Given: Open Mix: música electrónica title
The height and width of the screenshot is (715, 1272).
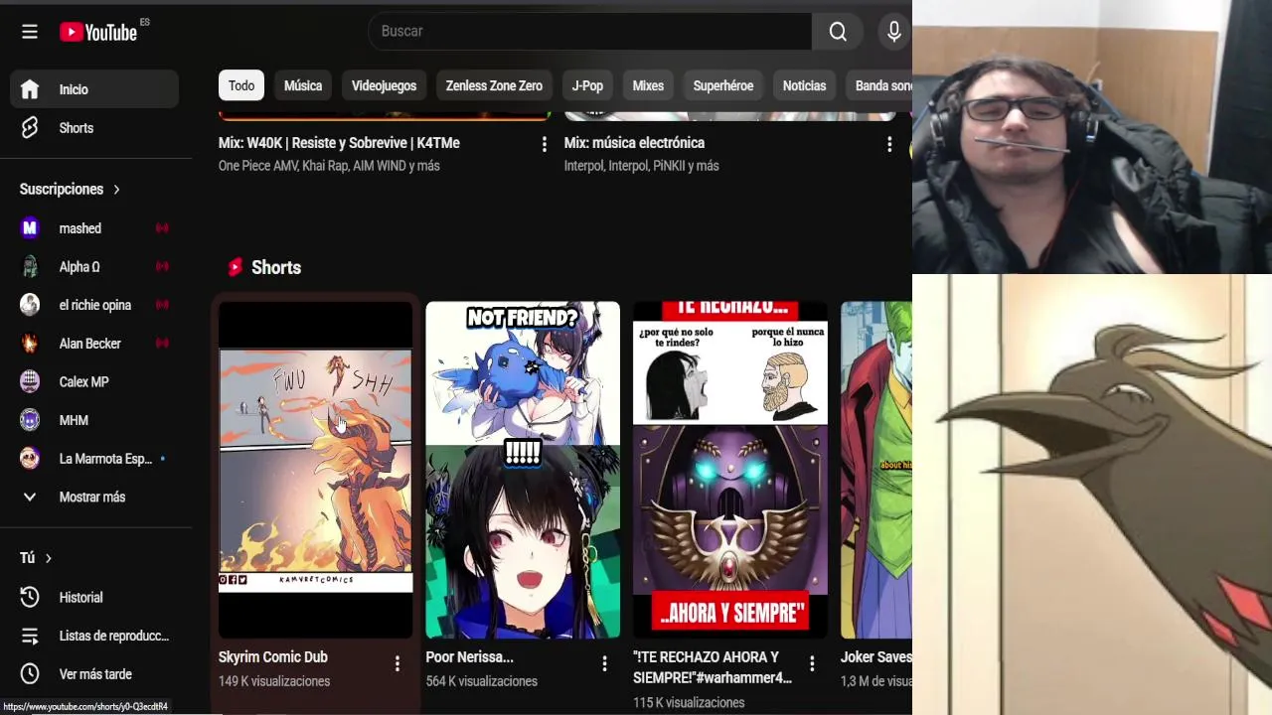Looking at the screenshot, I should click(634, 143).
